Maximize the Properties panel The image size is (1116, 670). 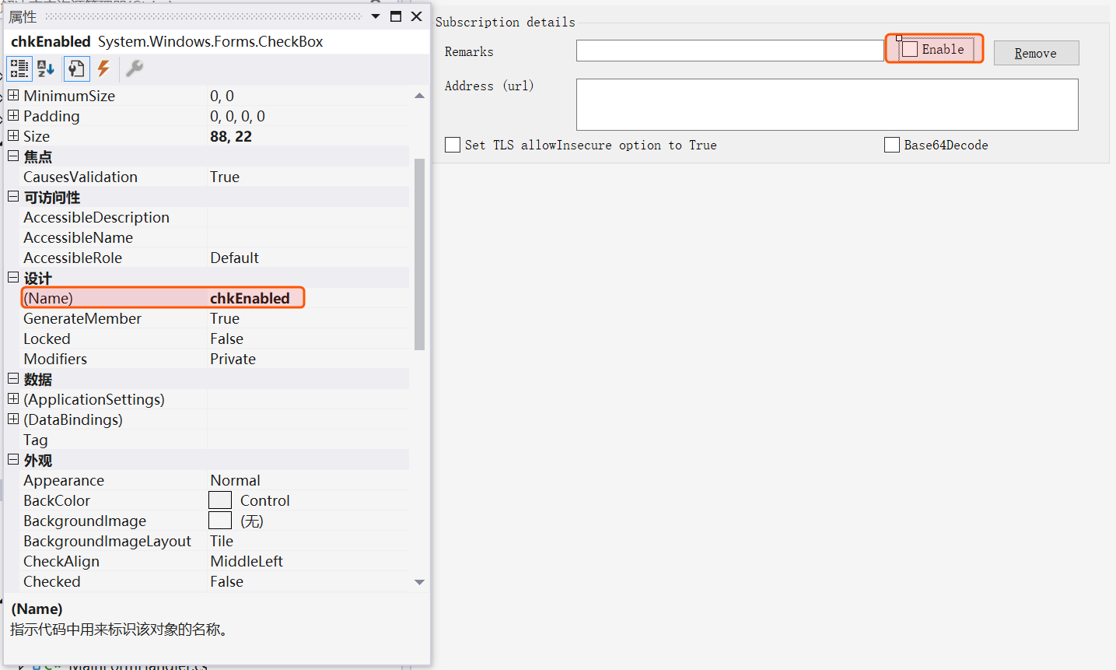pyautogui.click(x=396, y=16)
